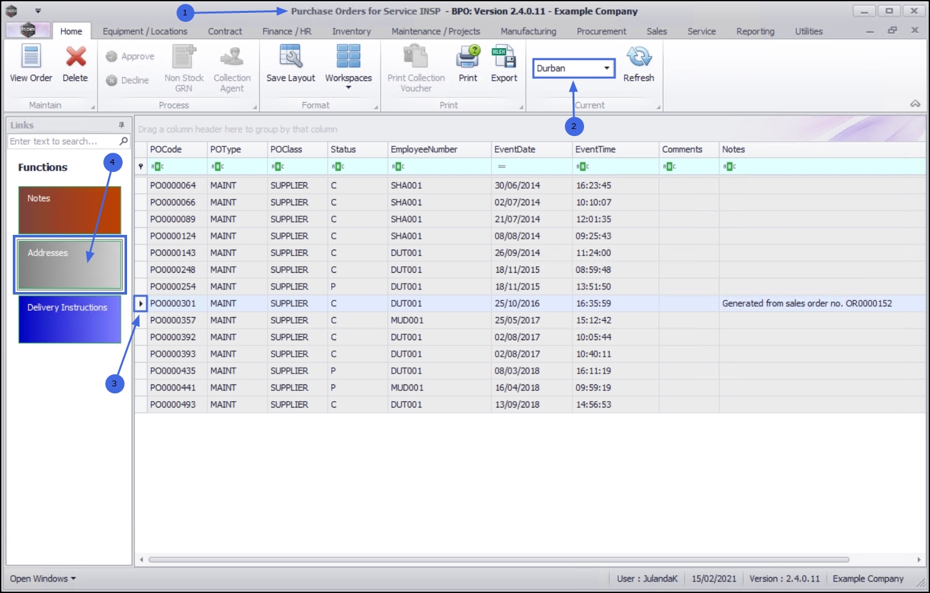
Task: Click the red Delete icon
Action: [75, 58]
